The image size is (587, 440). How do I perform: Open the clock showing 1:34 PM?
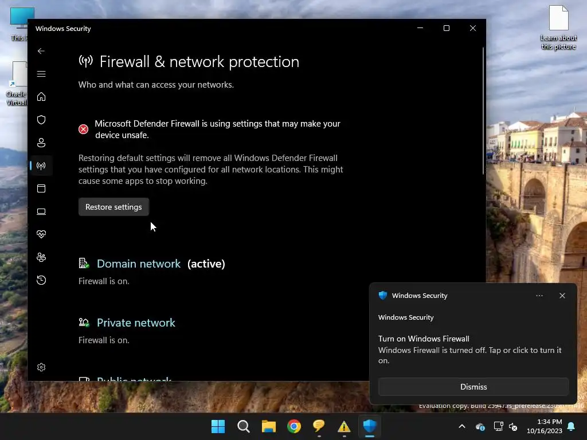(x=545, y=426)
